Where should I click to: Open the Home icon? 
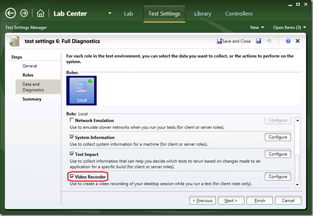(40, 14)
